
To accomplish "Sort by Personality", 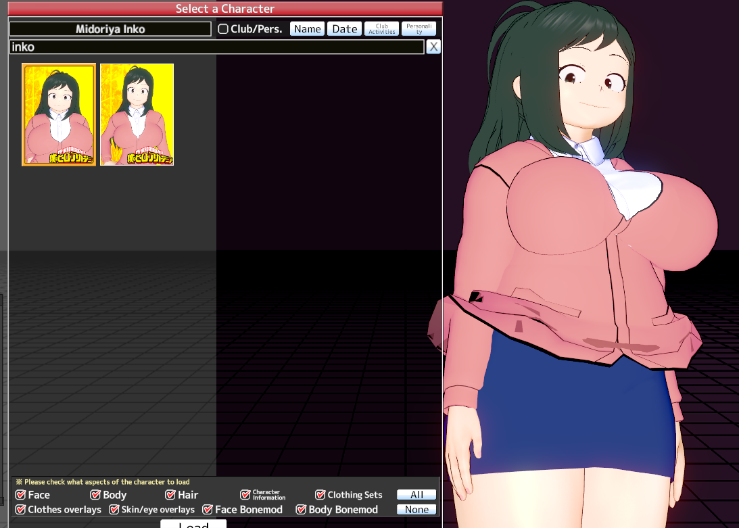I will 419,29.
